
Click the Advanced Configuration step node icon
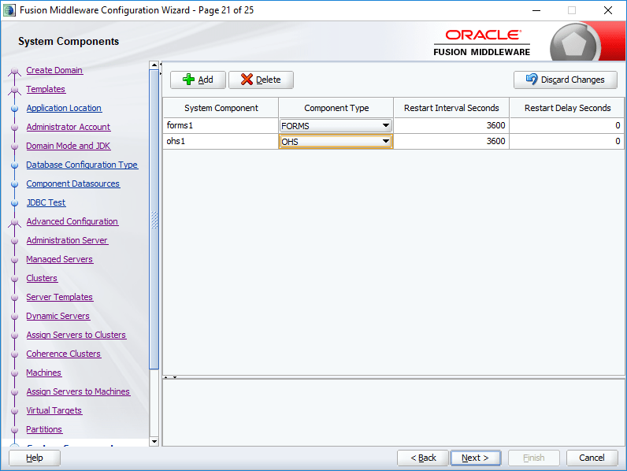coord(15,223)
